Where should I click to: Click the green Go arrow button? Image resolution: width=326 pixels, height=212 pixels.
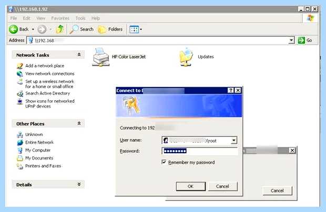click(x=301, y=40)
